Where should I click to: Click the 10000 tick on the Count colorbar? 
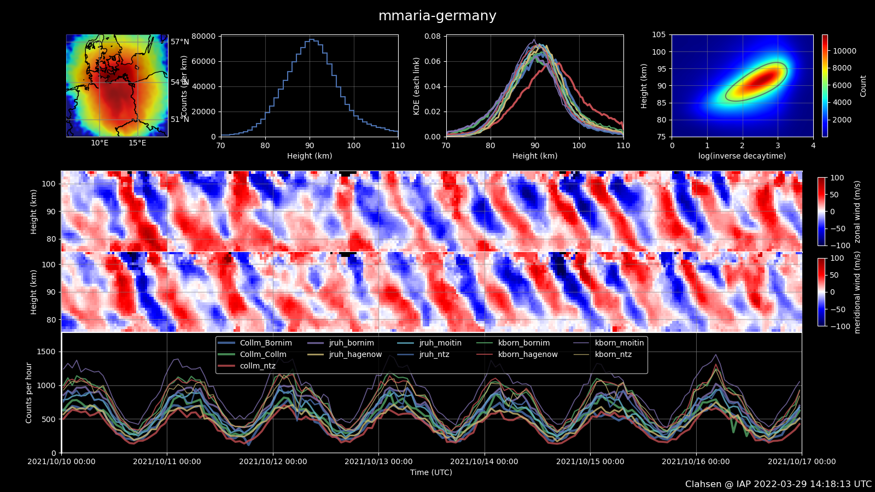844,51
